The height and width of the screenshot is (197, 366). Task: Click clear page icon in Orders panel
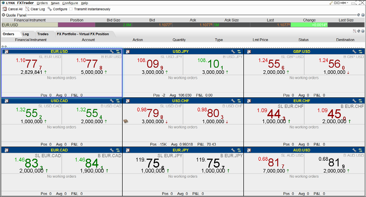(355, 31)
